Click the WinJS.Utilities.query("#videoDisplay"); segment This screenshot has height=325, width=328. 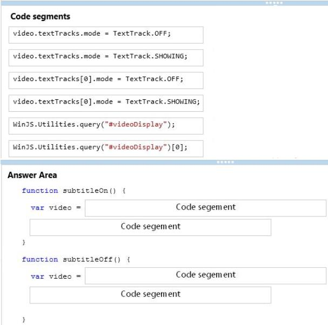pos(106,126)
